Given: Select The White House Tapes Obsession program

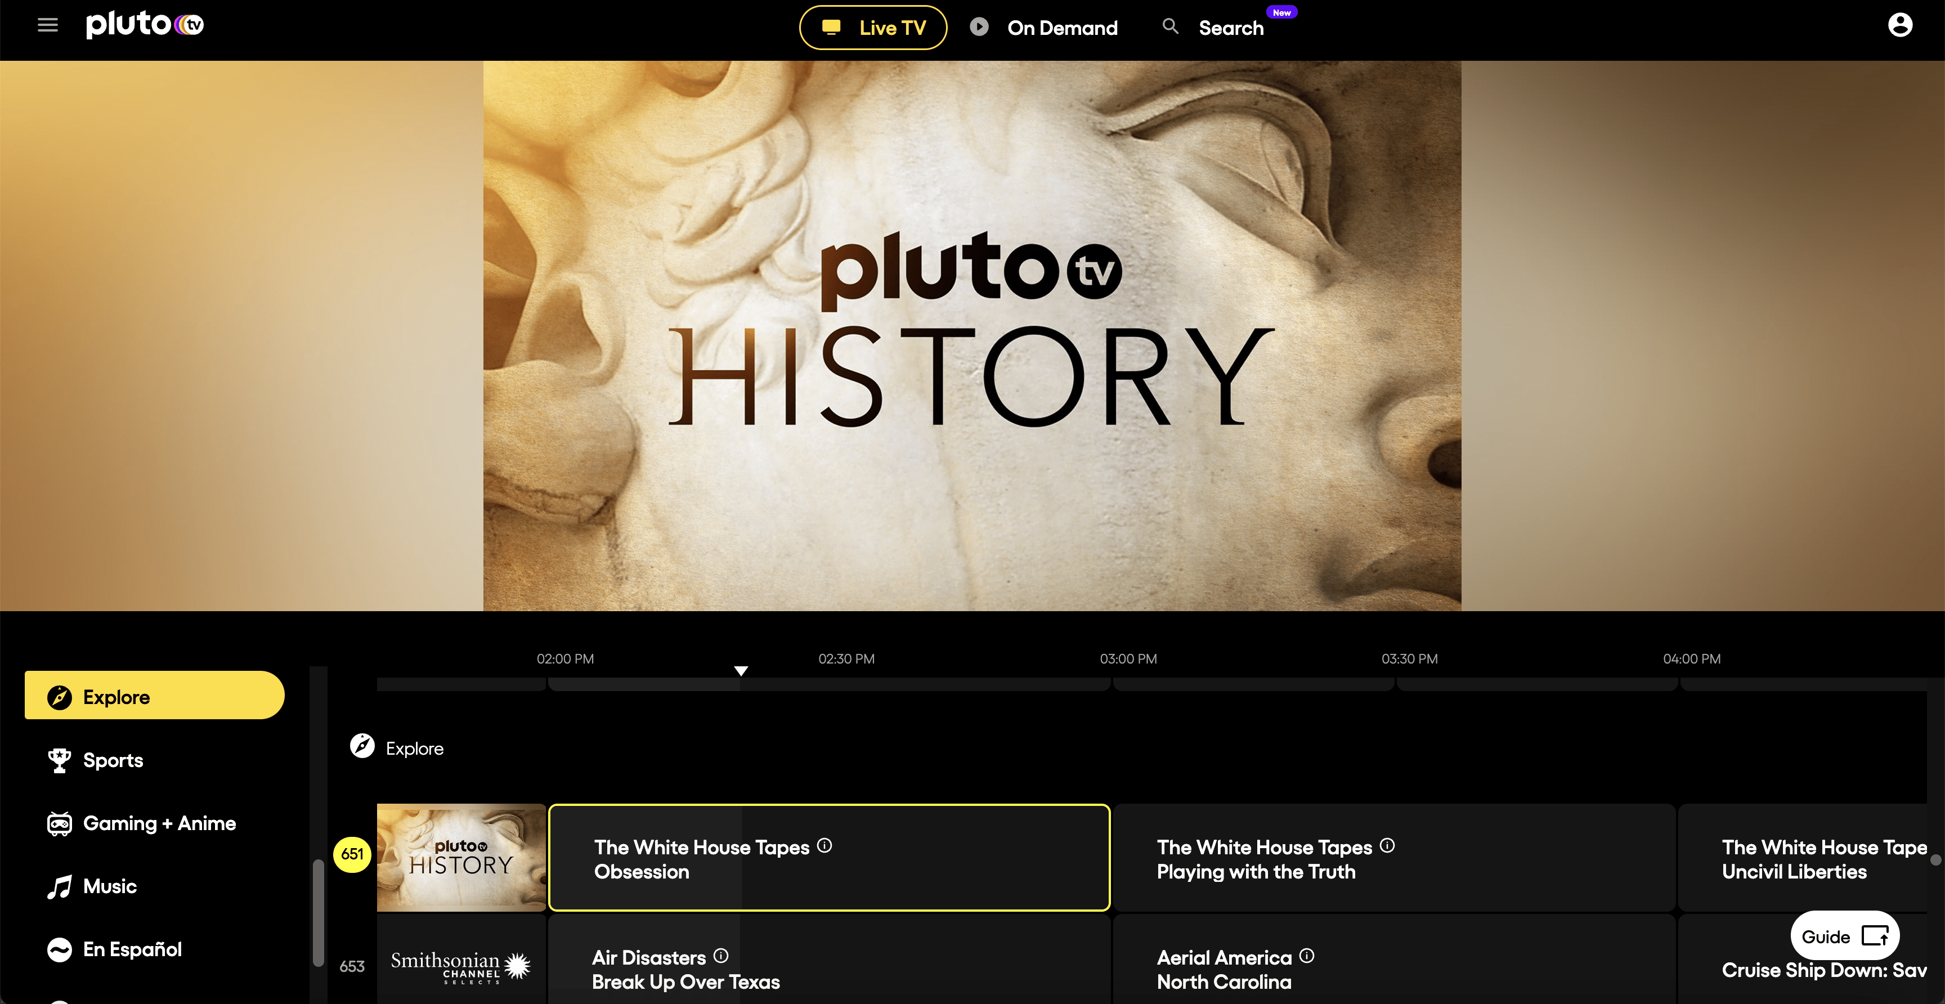Looking at the screenshot, I should [829, 858].
